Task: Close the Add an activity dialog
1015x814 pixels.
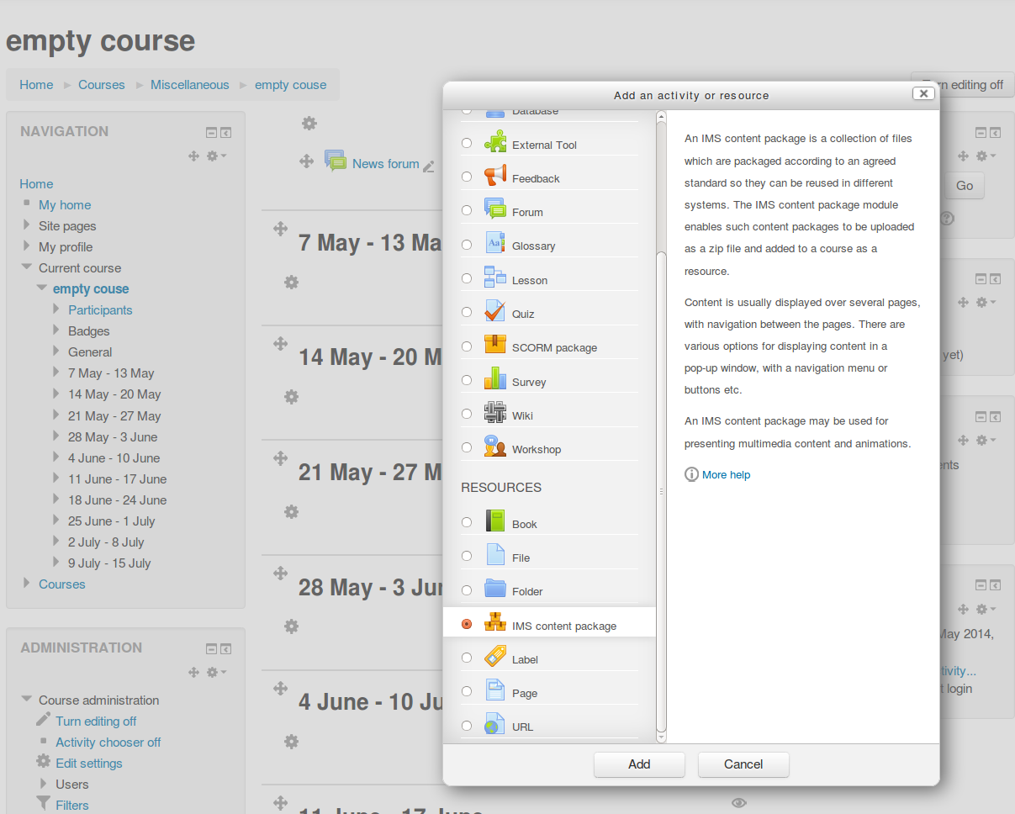Action: [923, 93]
